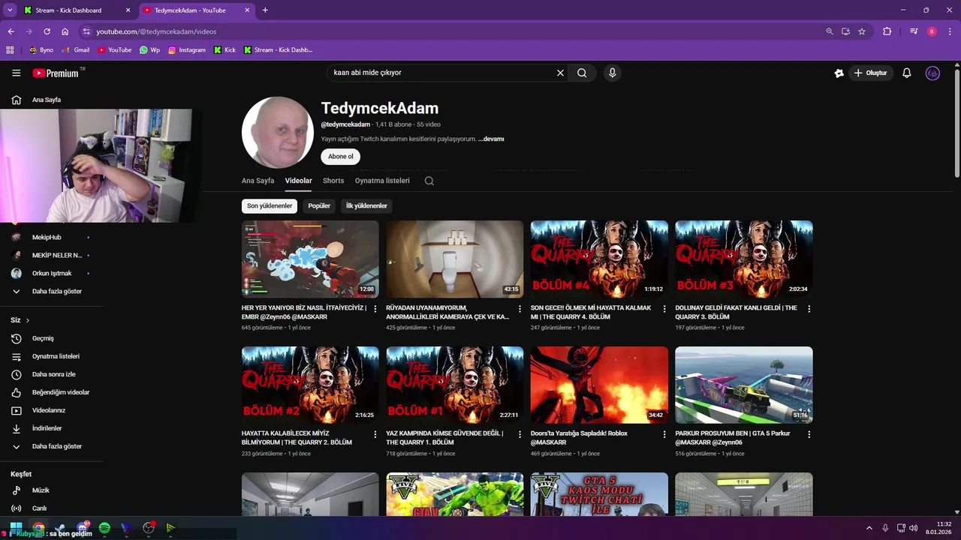Click Chrome's back navigation arrow
This screenshot has width=961, height=540.
tap(11, 31)
